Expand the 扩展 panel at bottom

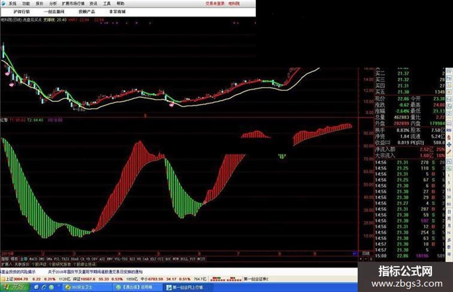[x=6, y=264]
